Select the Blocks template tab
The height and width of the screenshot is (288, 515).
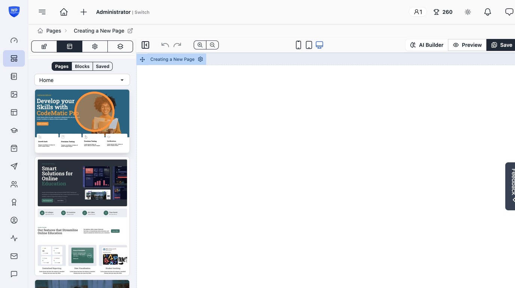coord(82,66)
